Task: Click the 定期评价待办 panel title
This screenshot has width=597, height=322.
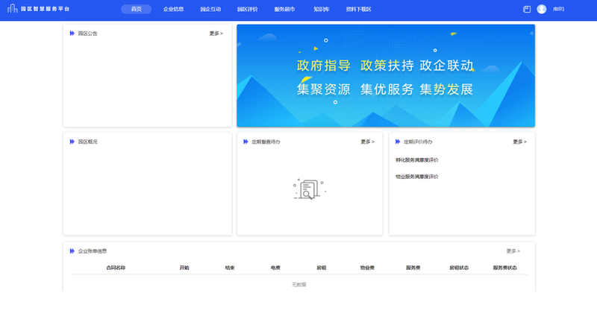Action: [x=418, y=142]
